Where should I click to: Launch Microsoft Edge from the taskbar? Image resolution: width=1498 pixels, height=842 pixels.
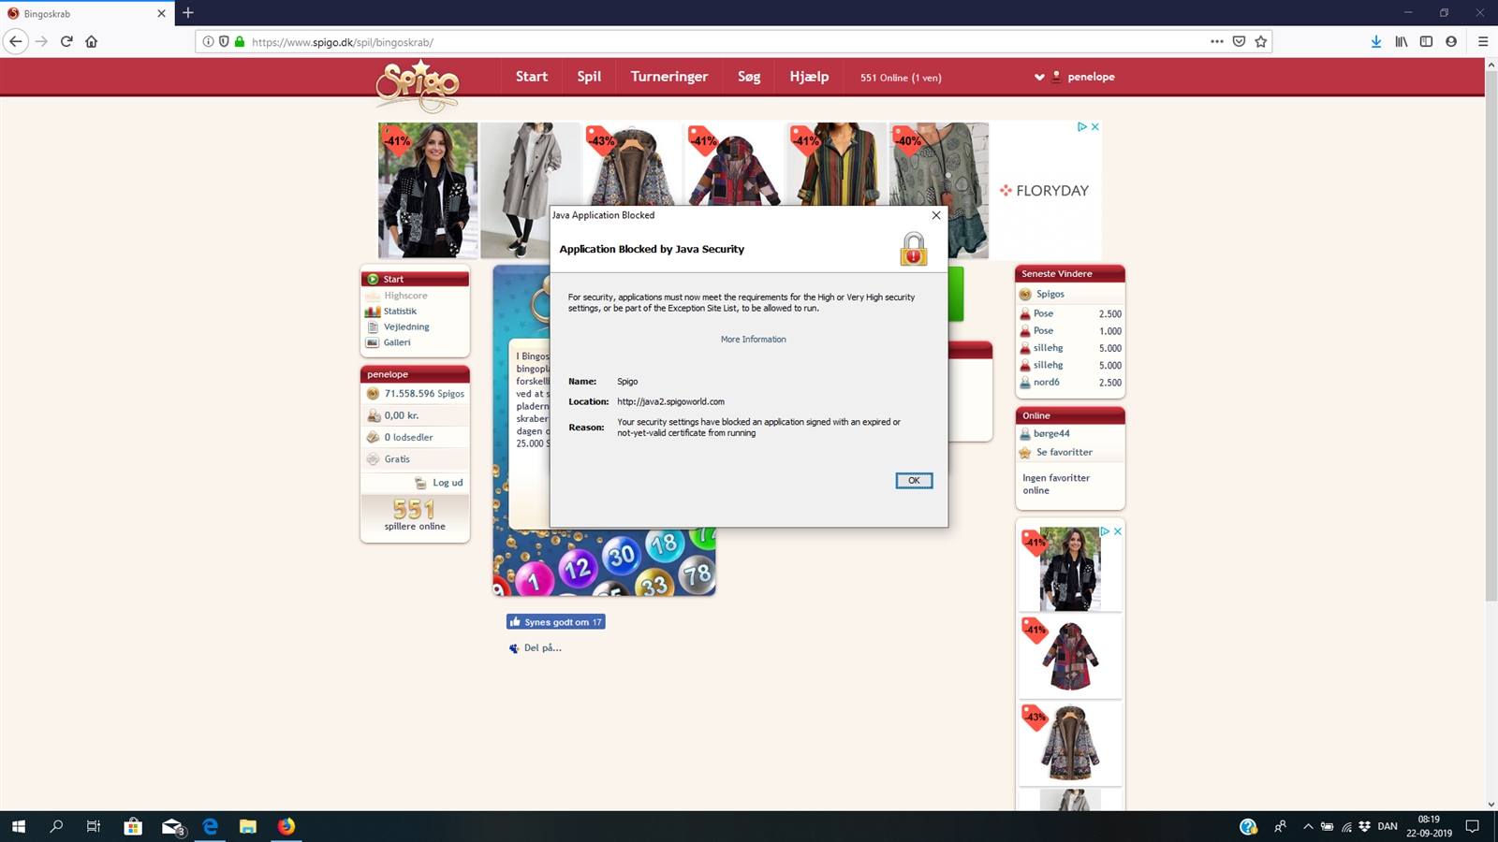210,826
